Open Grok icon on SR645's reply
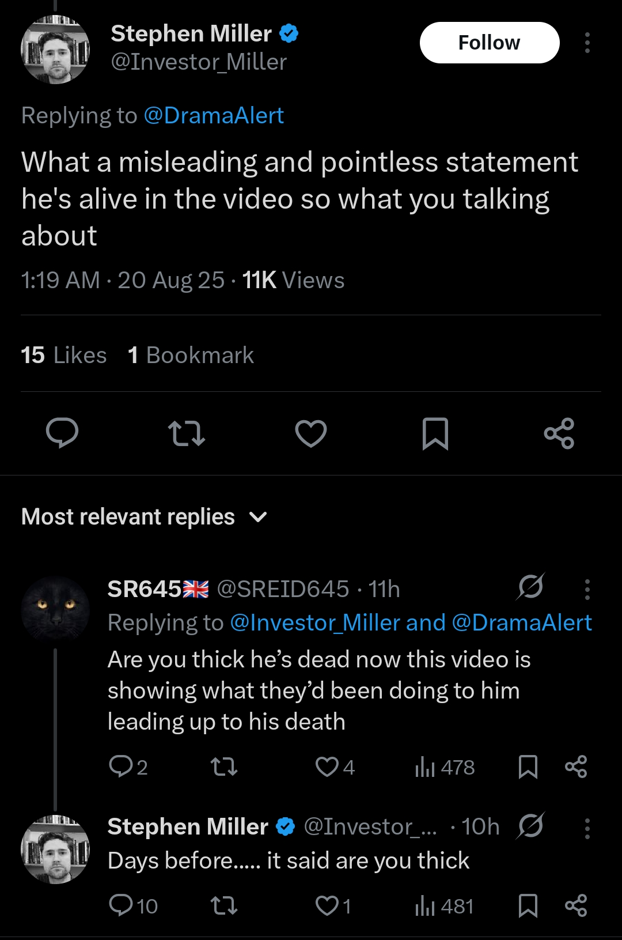Screen dimensions: 622x940 (x=530, y=587)
